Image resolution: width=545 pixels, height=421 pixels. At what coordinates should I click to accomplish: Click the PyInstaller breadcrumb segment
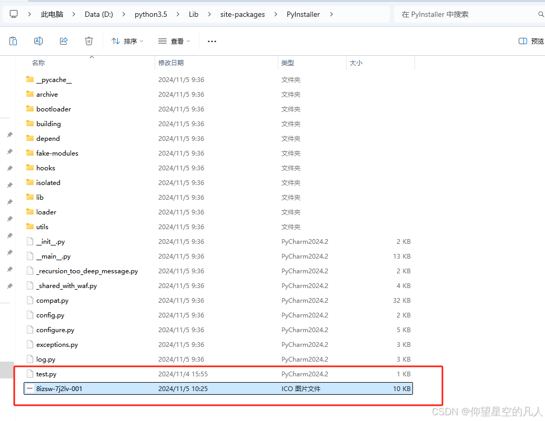[x=303, y=14]
